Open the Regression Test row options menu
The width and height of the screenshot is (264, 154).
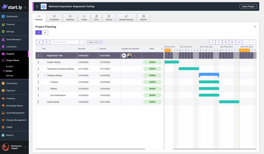[x=38, y=55]
